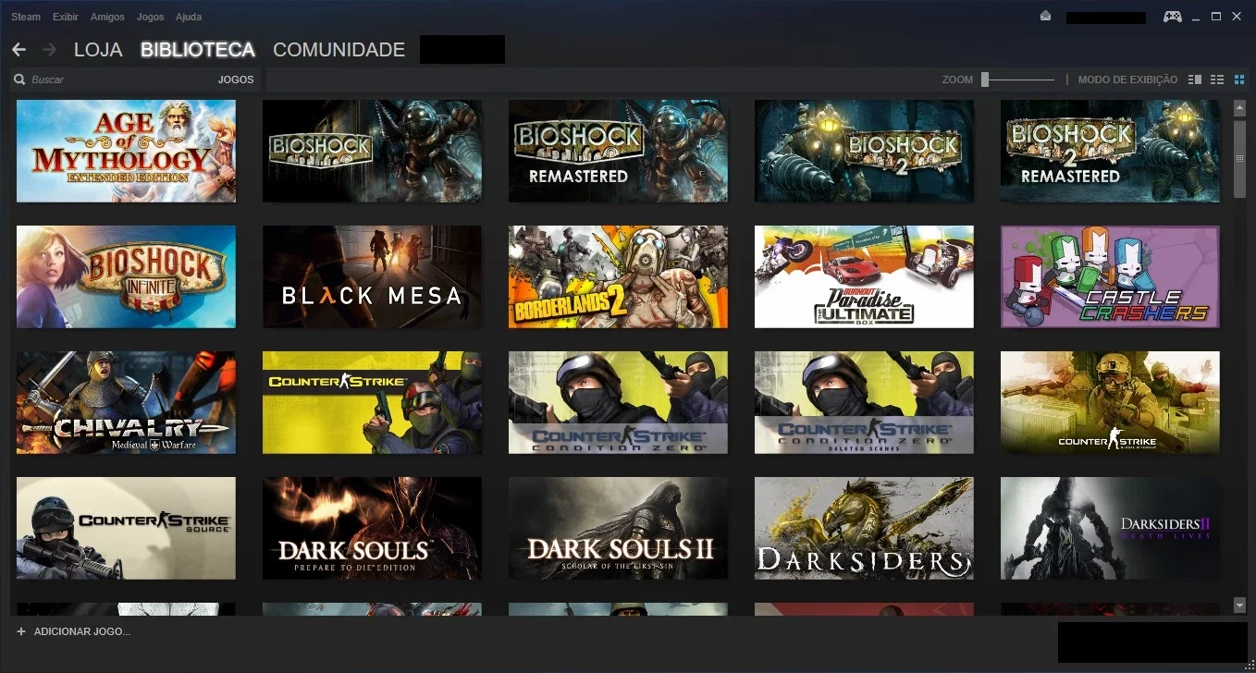Select Counter-Strike Condition Zero tile (not Deleted Scenes)

click(x=618, y=402)
